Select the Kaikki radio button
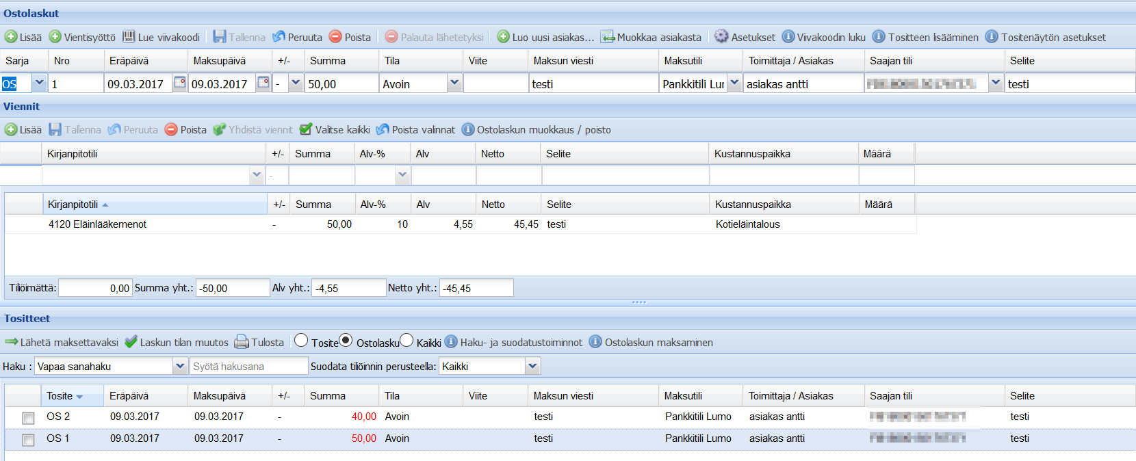The height and width of the screenshot is (461, 1136). click(406, 341)
